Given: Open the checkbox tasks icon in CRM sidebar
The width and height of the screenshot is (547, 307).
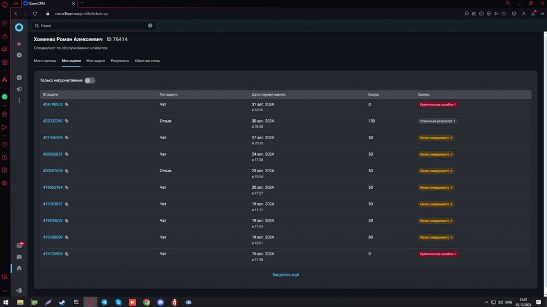Looking at the screenshot, I should point(19,78).
